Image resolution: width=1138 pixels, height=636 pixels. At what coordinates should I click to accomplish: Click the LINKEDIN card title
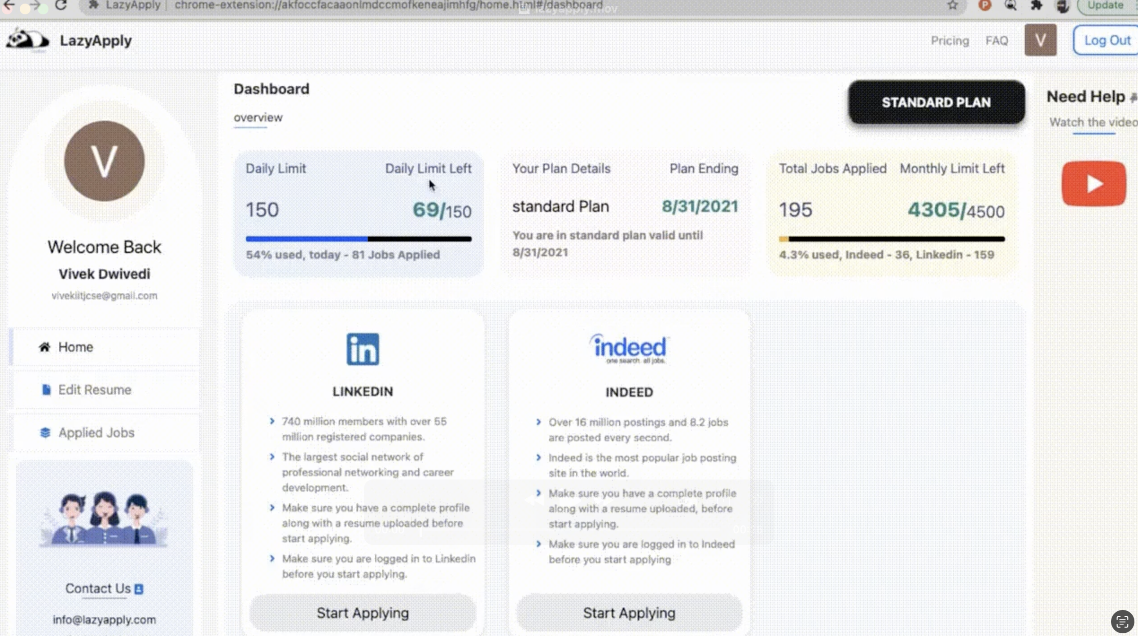pyautogui.click(x=363, y=392)
